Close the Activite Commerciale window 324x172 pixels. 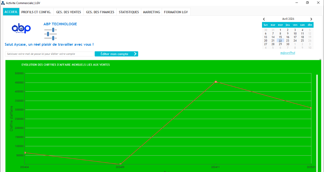pos(318,3)
